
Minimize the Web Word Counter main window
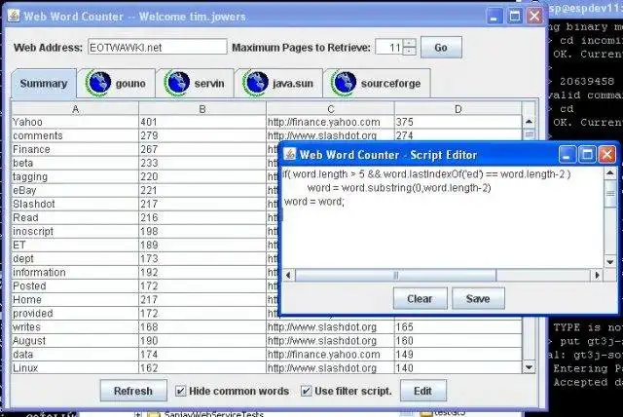pyautogui.click(x=495, y=17)
